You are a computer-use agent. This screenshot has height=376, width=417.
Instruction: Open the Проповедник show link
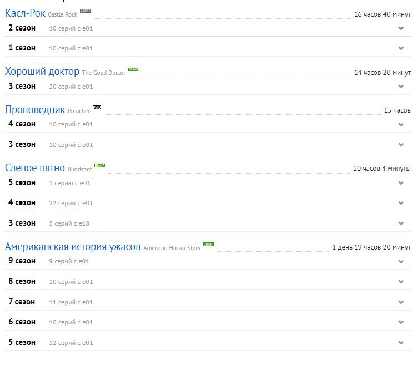point(35,109)
